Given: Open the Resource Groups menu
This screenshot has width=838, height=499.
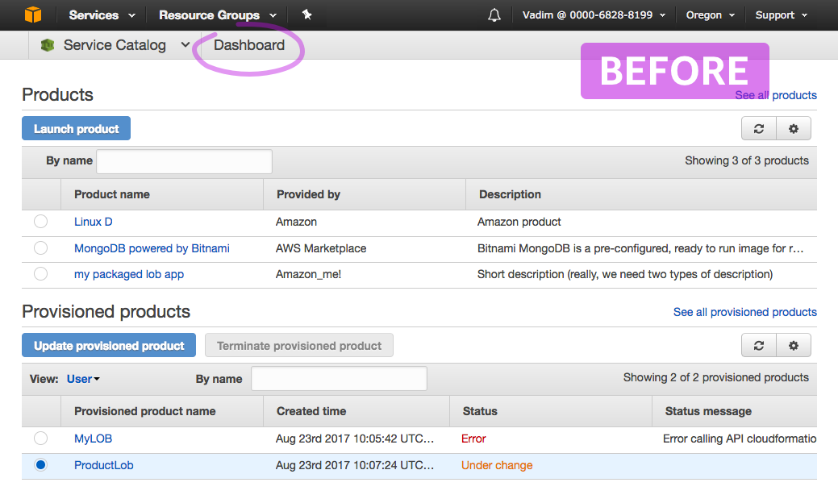Looking at the screenshot, I should [x=218, y=15].
